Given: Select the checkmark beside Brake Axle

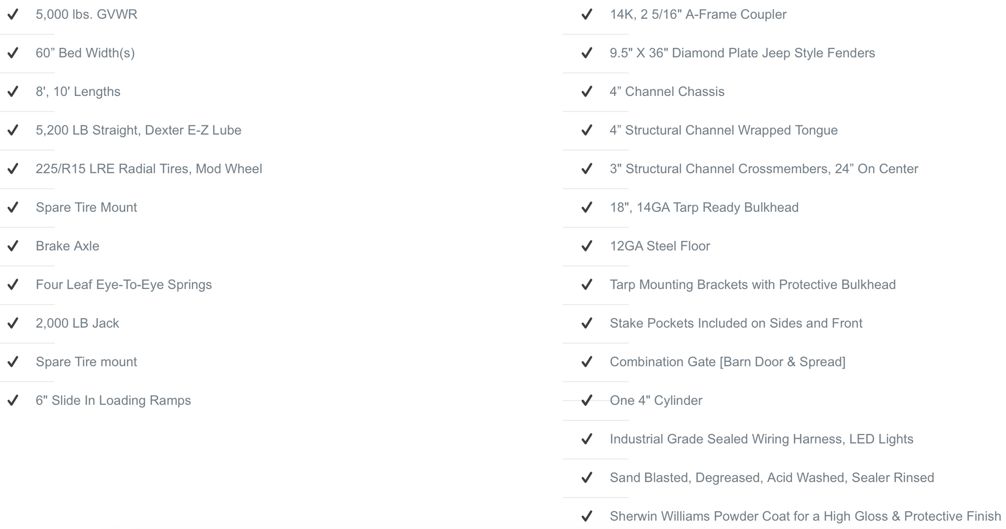Looking at the screenshot, I should point(13,246).
